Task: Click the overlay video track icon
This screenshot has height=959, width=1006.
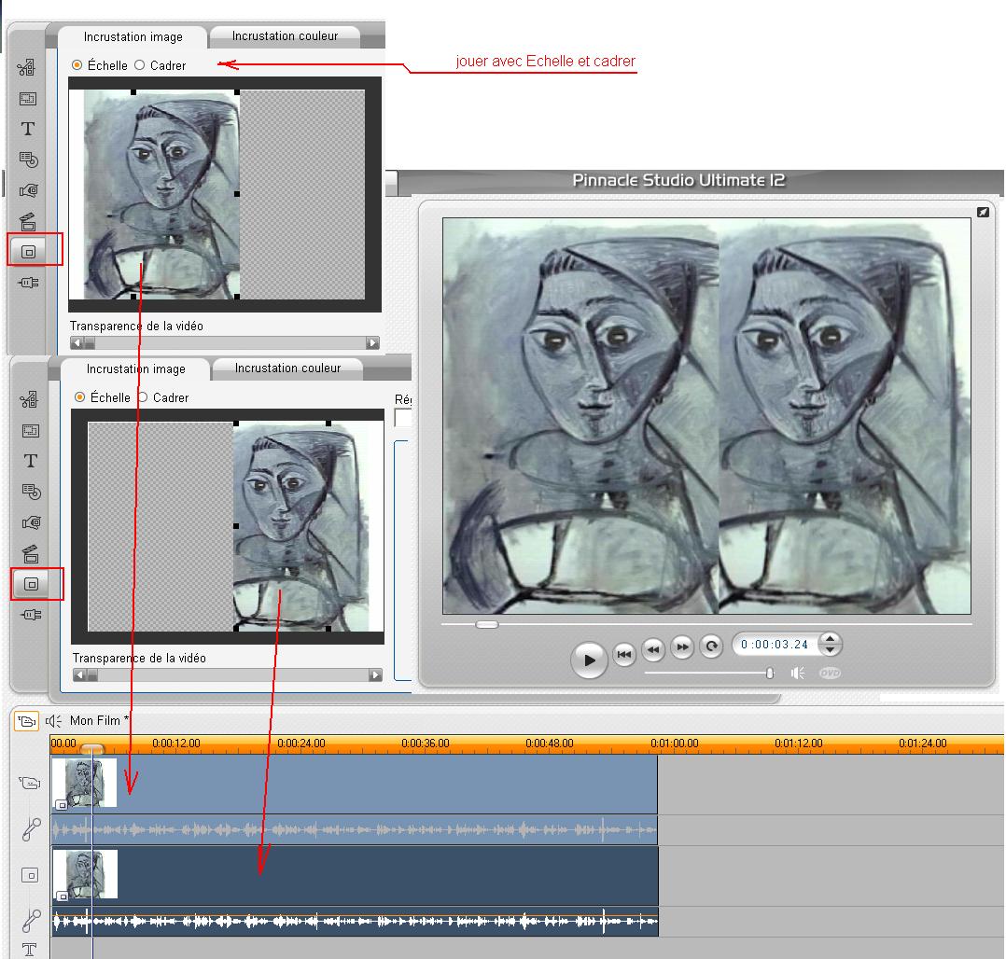Action: tap(30, 875)
